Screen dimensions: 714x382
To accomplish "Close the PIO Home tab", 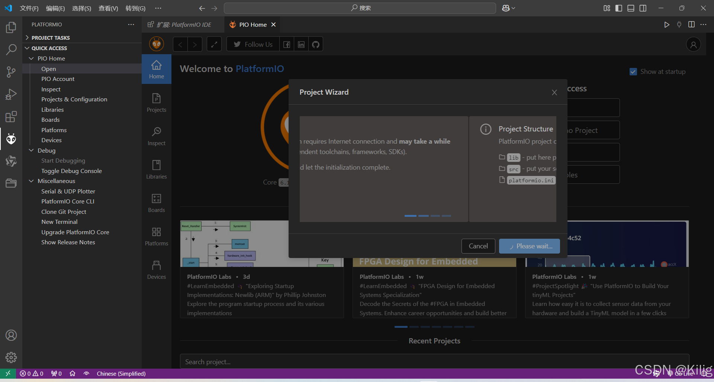I will (x=273, y=25).
